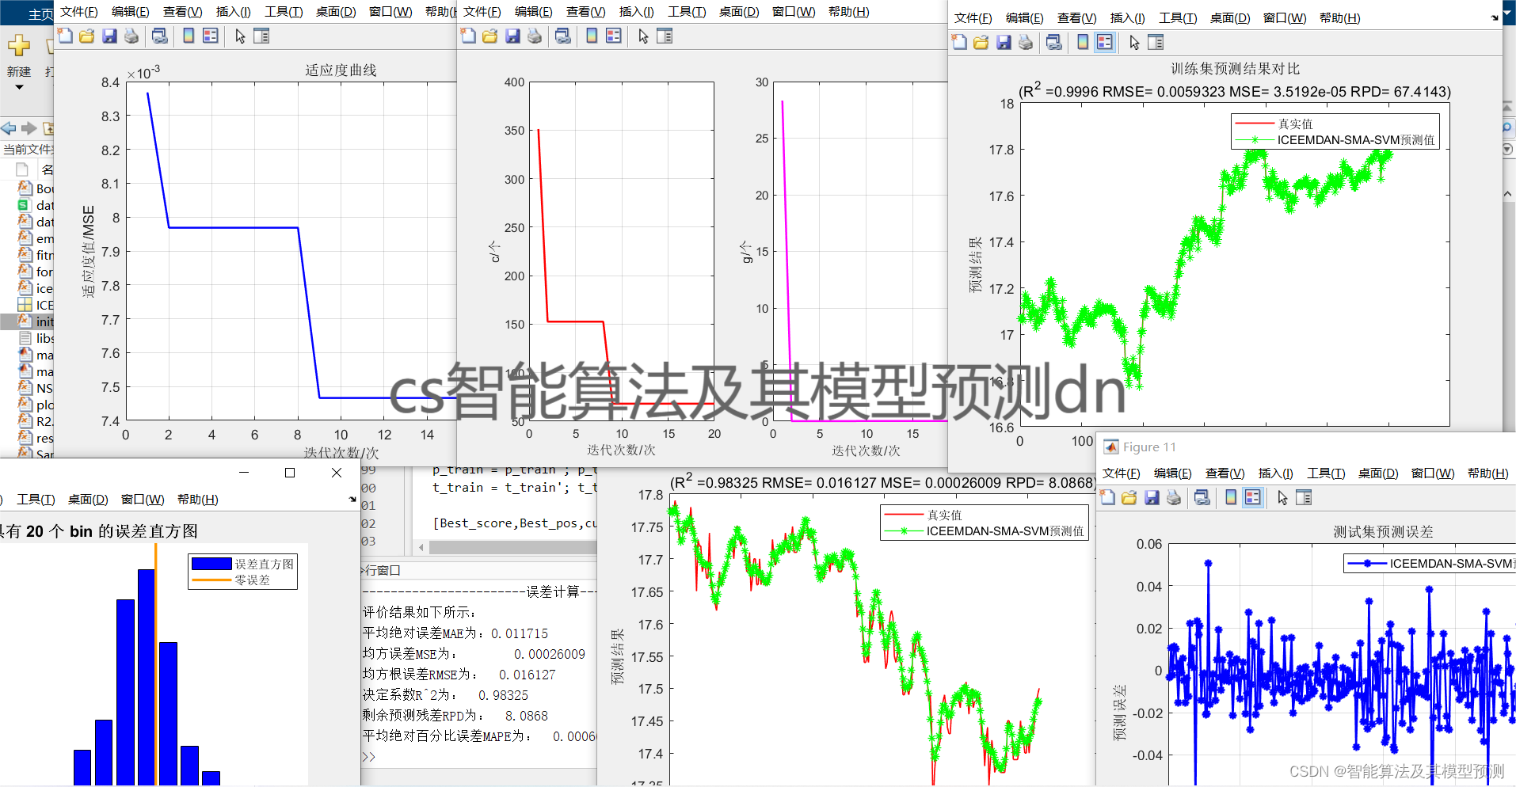Open the 桌面(D) menu of the figure window
This screenshot has height=787, width=1516.
point(335,12)
